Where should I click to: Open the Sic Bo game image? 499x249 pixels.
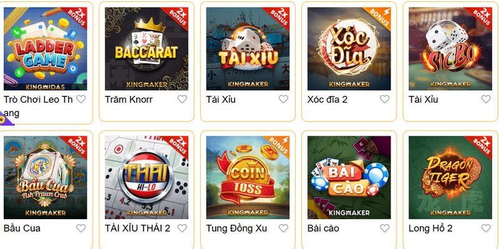(450, 49)
